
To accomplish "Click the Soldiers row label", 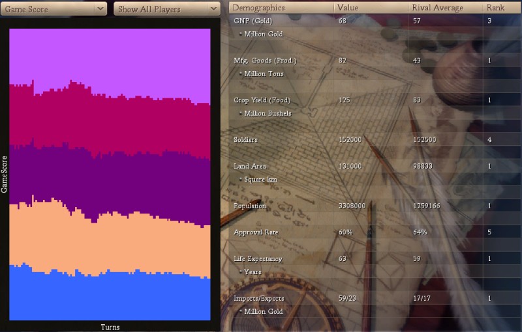I will point(246,140).
